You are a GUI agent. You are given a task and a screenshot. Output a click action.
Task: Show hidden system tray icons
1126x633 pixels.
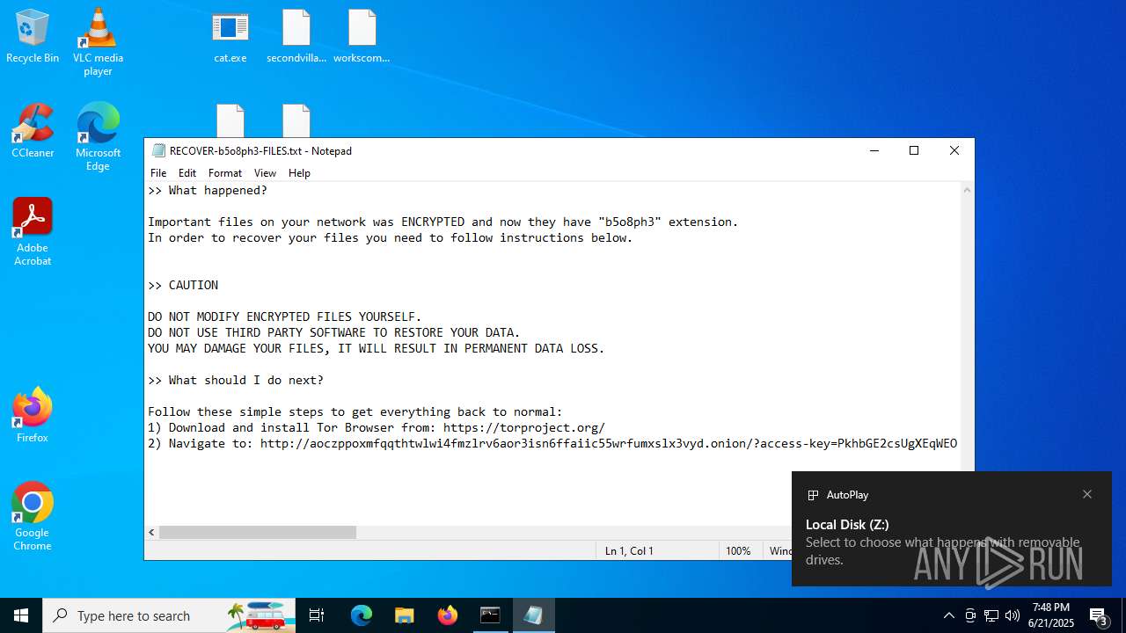pos(948,615)
